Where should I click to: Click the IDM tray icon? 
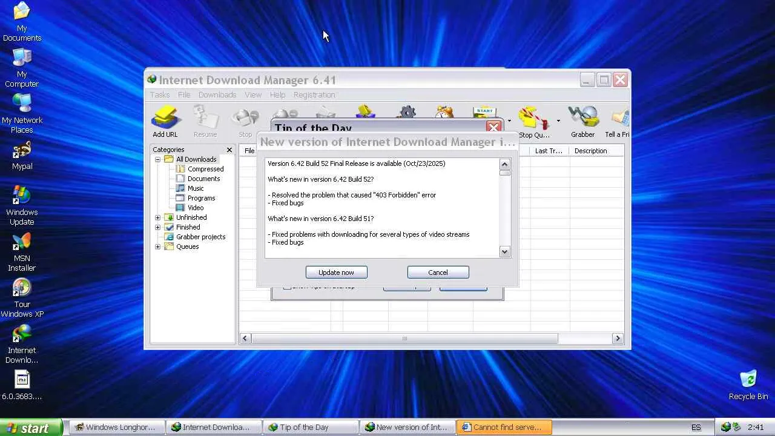[x=726, y=428]
